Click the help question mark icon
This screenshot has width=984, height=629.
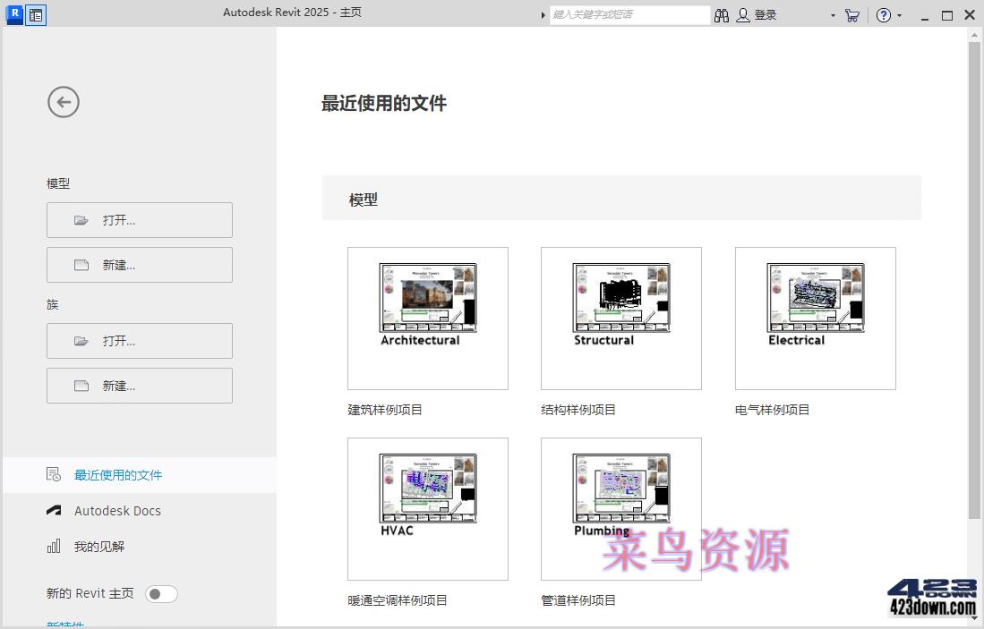882,14
